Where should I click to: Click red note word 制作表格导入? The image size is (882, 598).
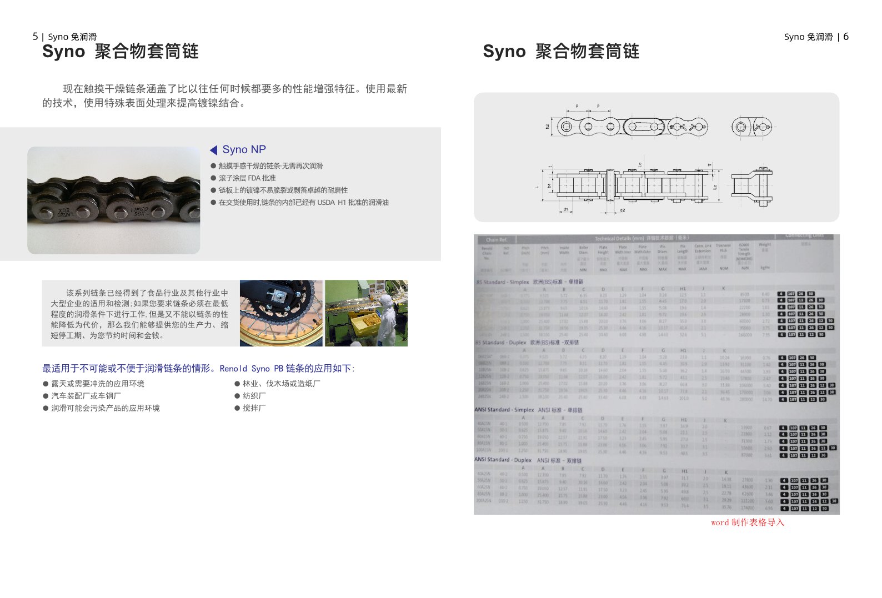pyautogui.click(x=748, y=522)
